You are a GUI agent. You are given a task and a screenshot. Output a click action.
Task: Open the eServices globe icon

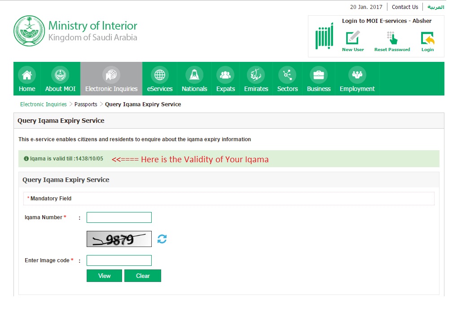160,75
